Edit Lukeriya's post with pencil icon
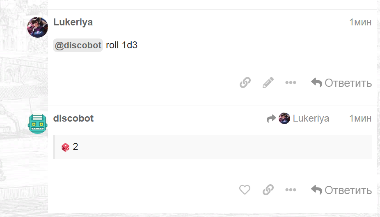Viewport: 380px width, 217px height. tap(268, 83)
